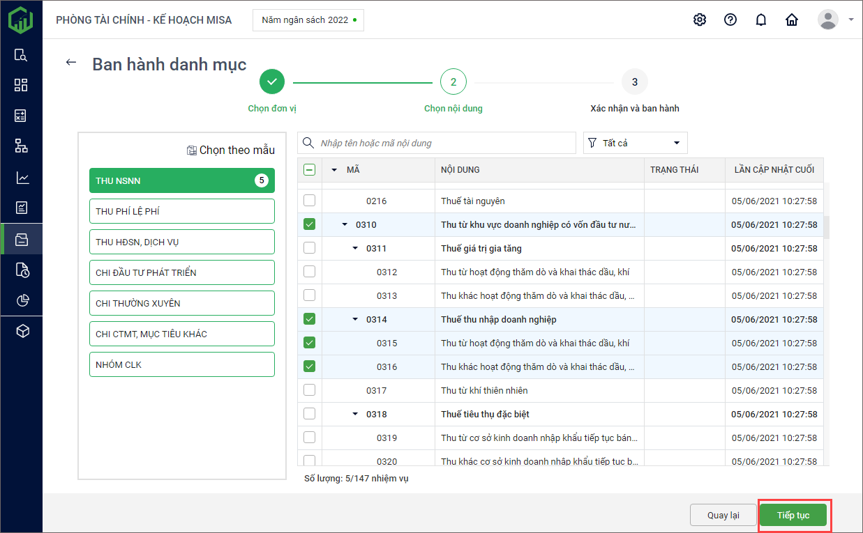Check the row 0311 checkbox
Viewport: 863px width, 533px height.
(x=310, y=248)
